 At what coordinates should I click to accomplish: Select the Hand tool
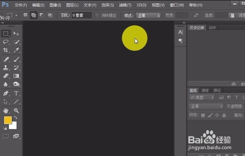click(6, 110)
